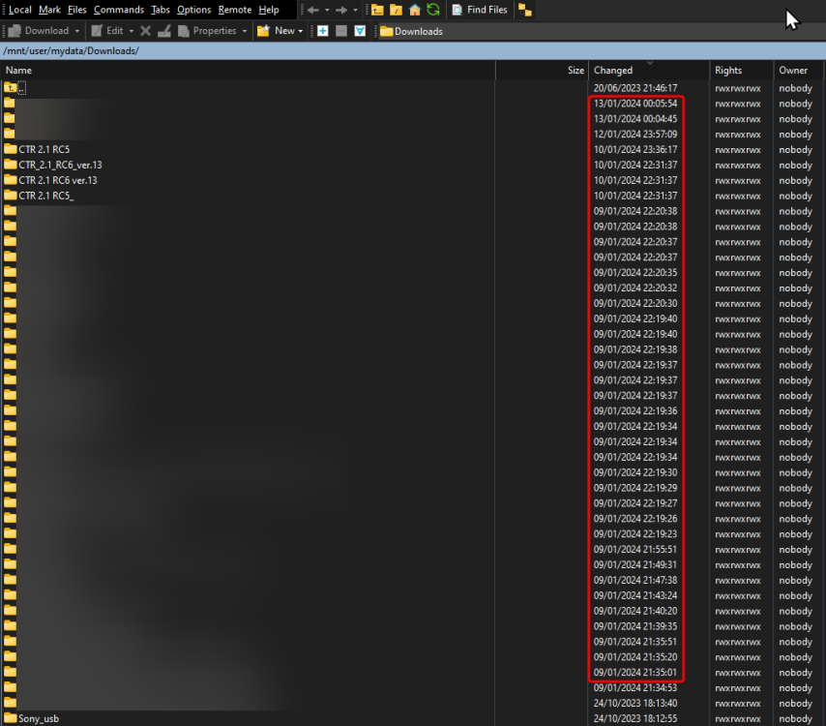
Task: Expand the Download options dropdown arrow
Action: pos(77,31)
